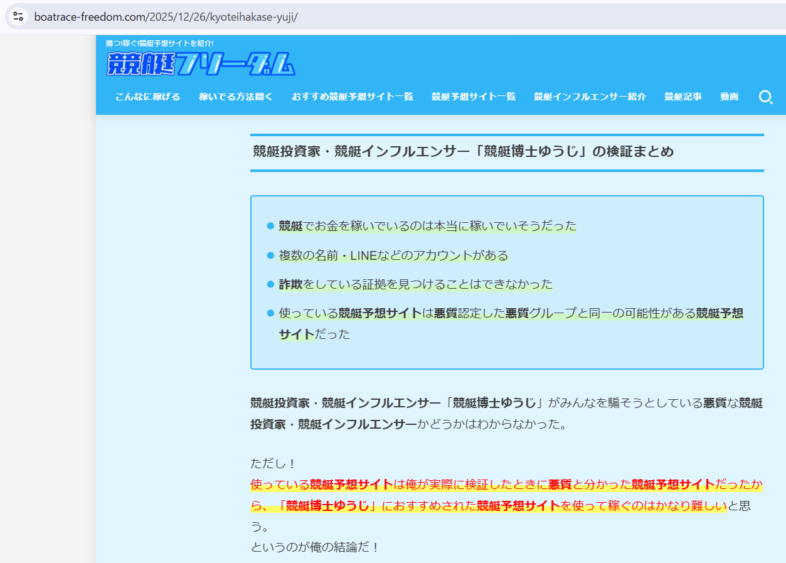The image size is (786, 563).
Task: Open the 競艇記事 navigation item
Action: point(682,97)
